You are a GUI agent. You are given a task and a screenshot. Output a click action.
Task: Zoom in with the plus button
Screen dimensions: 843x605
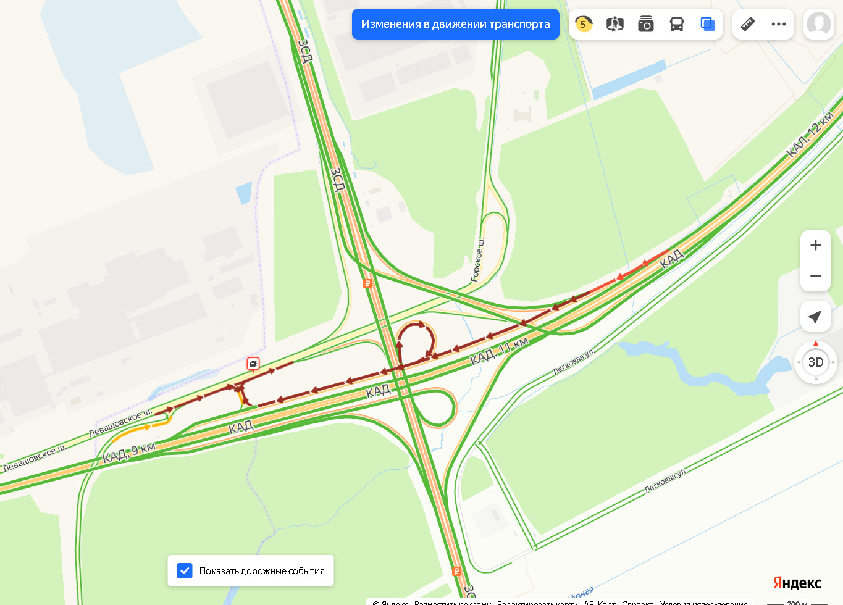click(x=816, y=245)
